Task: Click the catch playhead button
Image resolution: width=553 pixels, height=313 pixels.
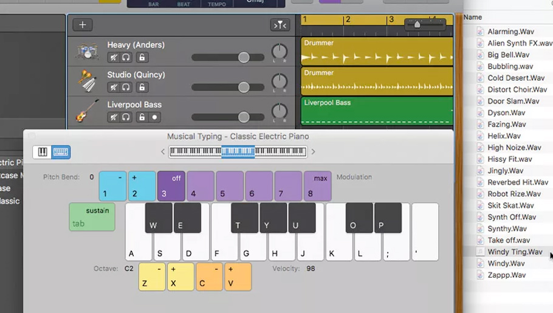Action: coord(280,25)
